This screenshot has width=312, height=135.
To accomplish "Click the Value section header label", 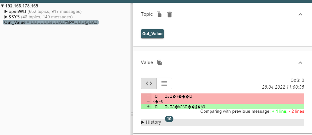I will 147,63.
